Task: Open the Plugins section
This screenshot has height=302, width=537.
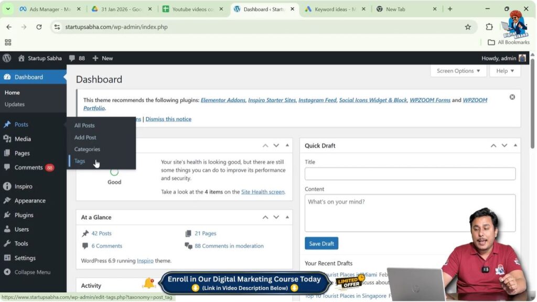Action: [25, 215]
